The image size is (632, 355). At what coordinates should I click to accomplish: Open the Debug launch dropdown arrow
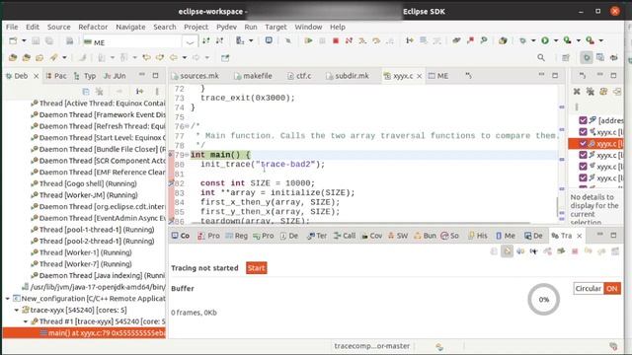tap(533, 40)
